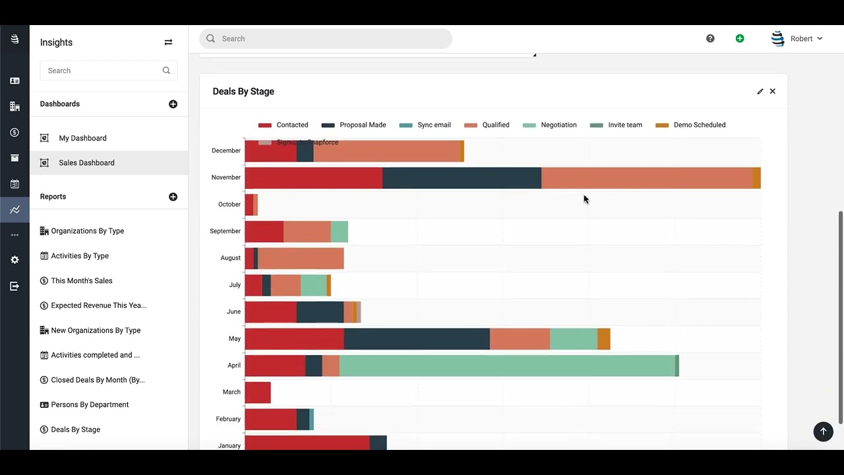The width and height of the screenshot is (844, 475).
Task: Toggle the Sync email series in the legend
Action: pos(425,125)
